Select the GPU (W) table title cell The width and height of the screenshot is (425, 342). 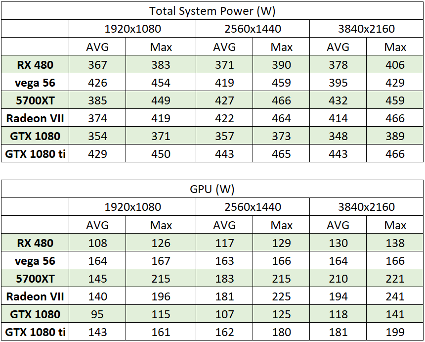tap(212, 189)
